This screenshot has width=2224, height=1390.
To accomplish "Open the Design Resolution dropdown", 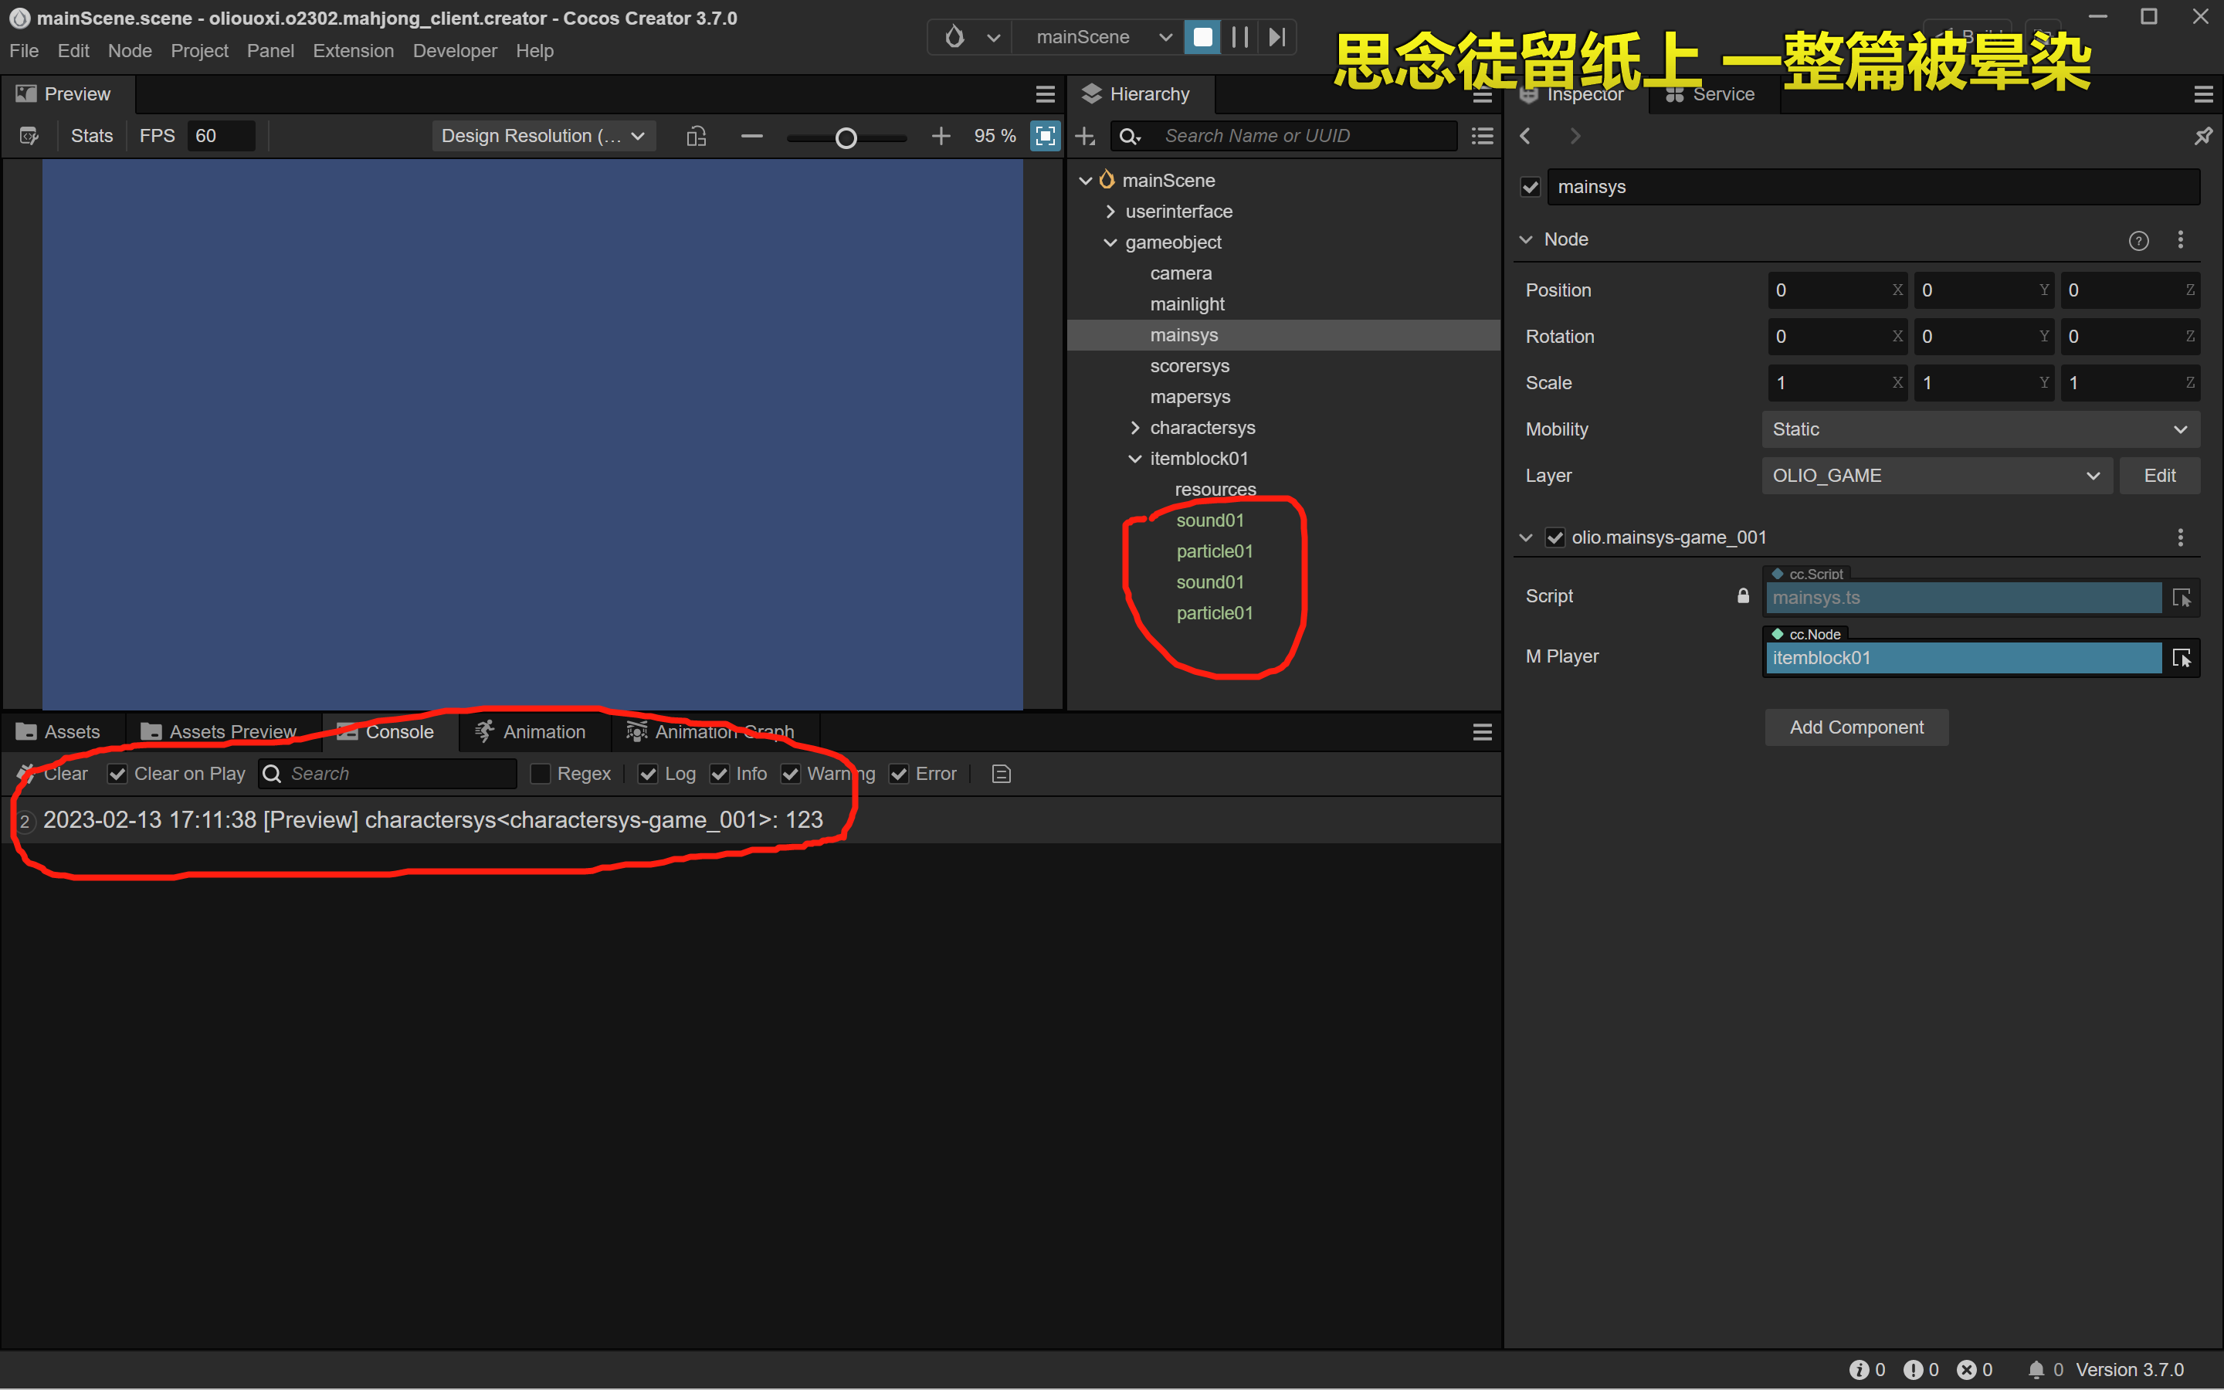I will 543,136.
